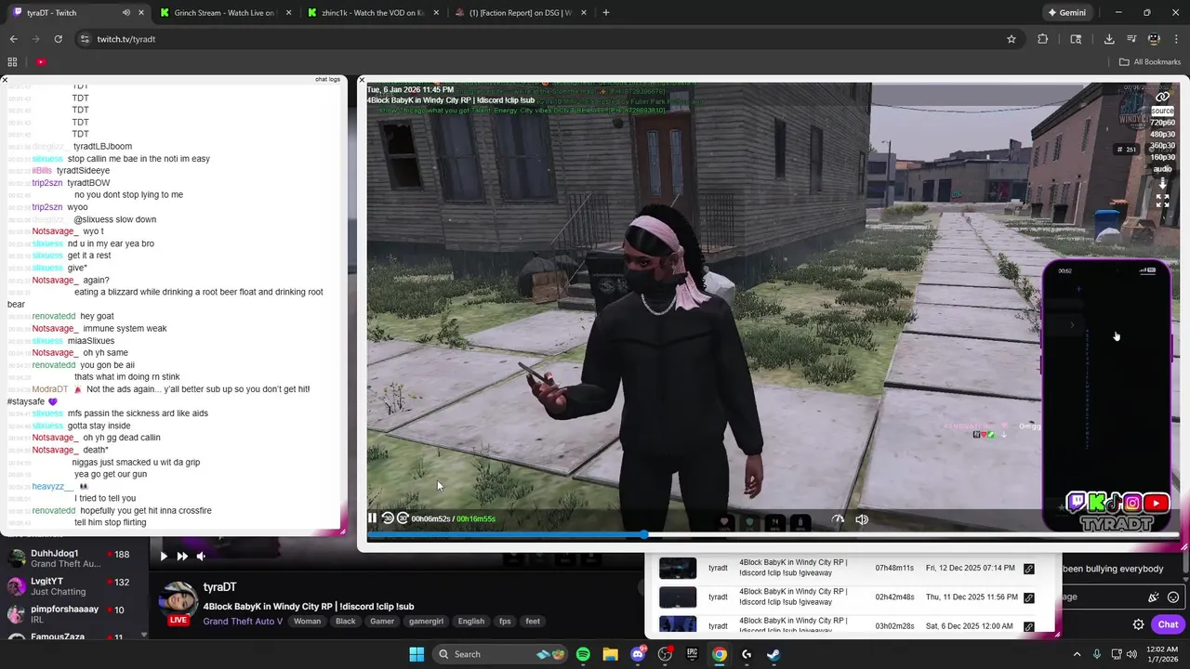Select source quality option
The width and height of the screenshot is (1190, 669).
click(1162, 111)
